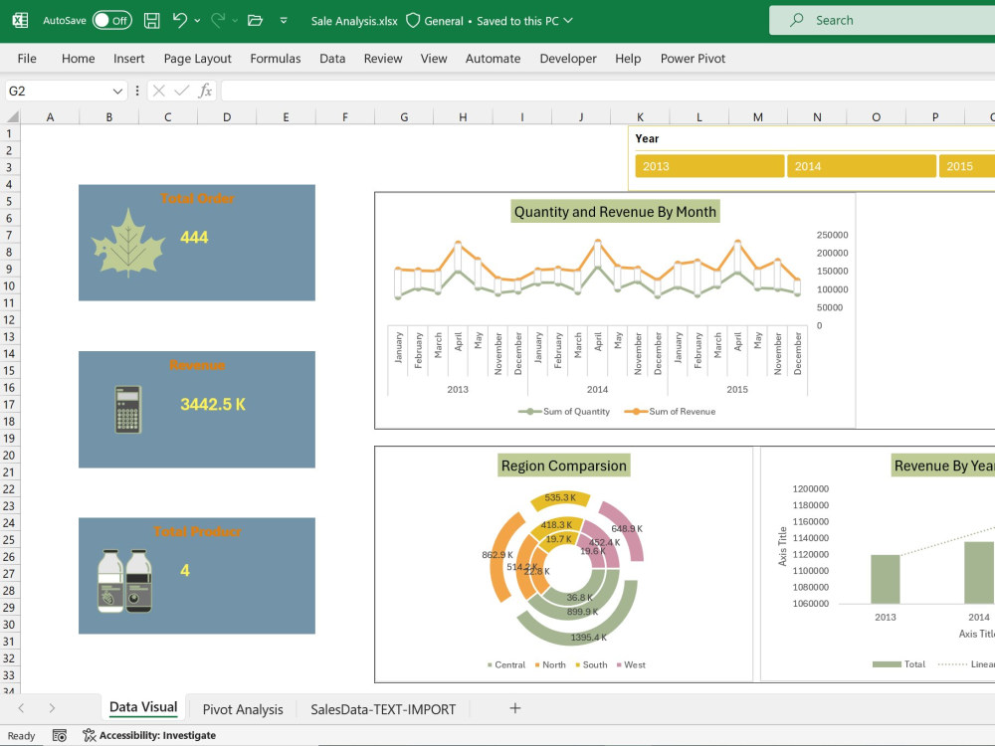Filter slicer by year 2014
This screenshot has width=995, height=746.
(x=861, y=166)
